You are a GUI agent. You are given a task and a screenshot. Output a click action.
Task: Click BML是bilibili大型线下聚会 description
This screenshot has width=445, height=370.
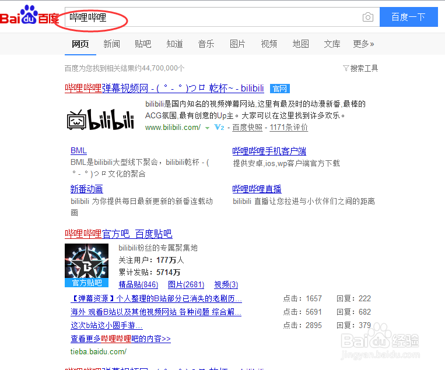pos(140,168)
